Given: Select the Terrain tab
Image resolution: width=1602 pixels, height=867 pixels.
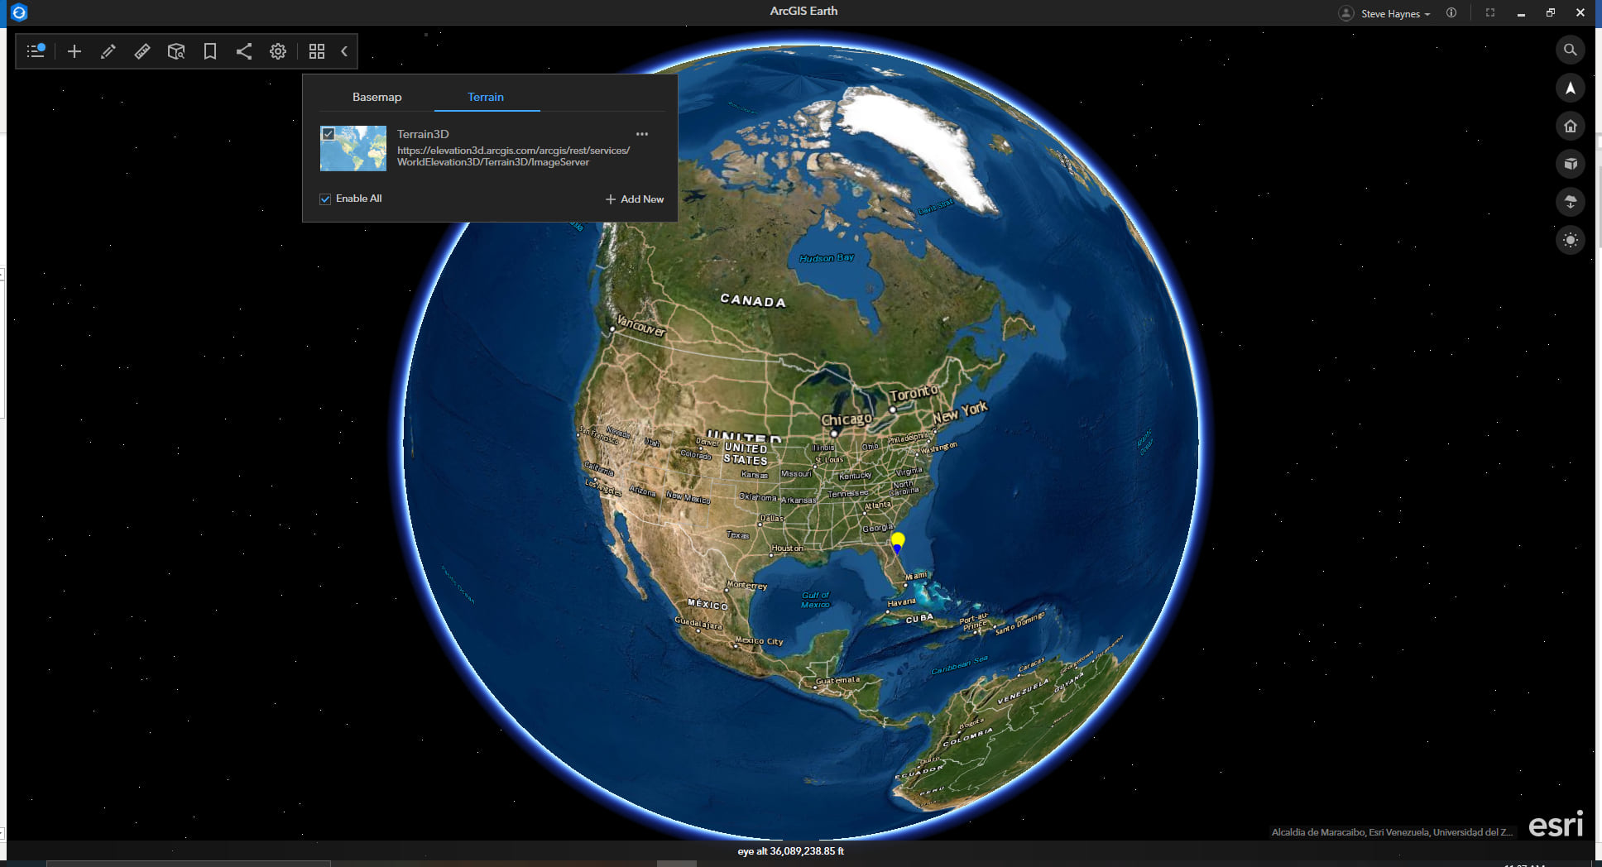Looking at the screenshot, I should (486, 97).
